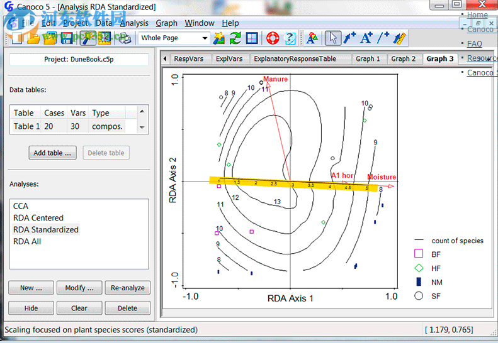
Task: Click the context help question mark icon
Action: pyautogui.click(x=290, y=38)
